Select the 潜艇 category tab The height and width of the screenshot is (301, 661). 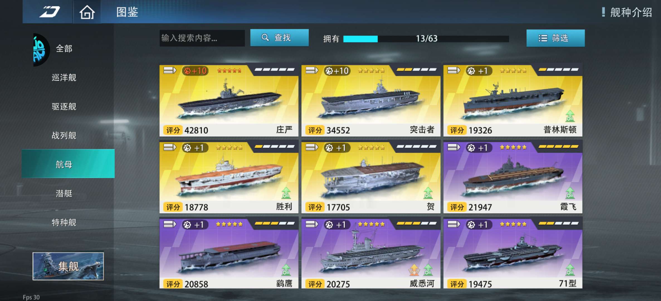[x=64, y=193]
